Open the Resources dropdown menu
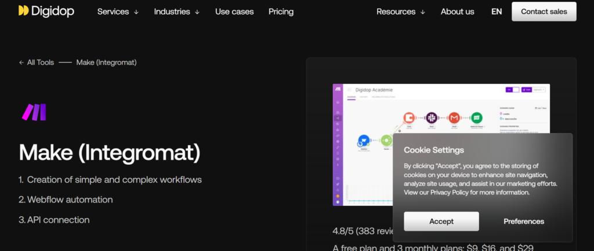Viewport: 594px width, 251px height. tap(400, 12)
